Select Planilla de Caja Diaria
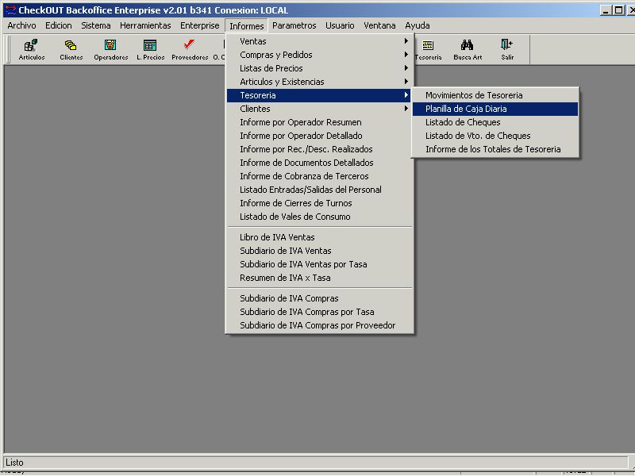Image resolution: width=635 pixels, height=476 pixels. [x=495, y=109]
